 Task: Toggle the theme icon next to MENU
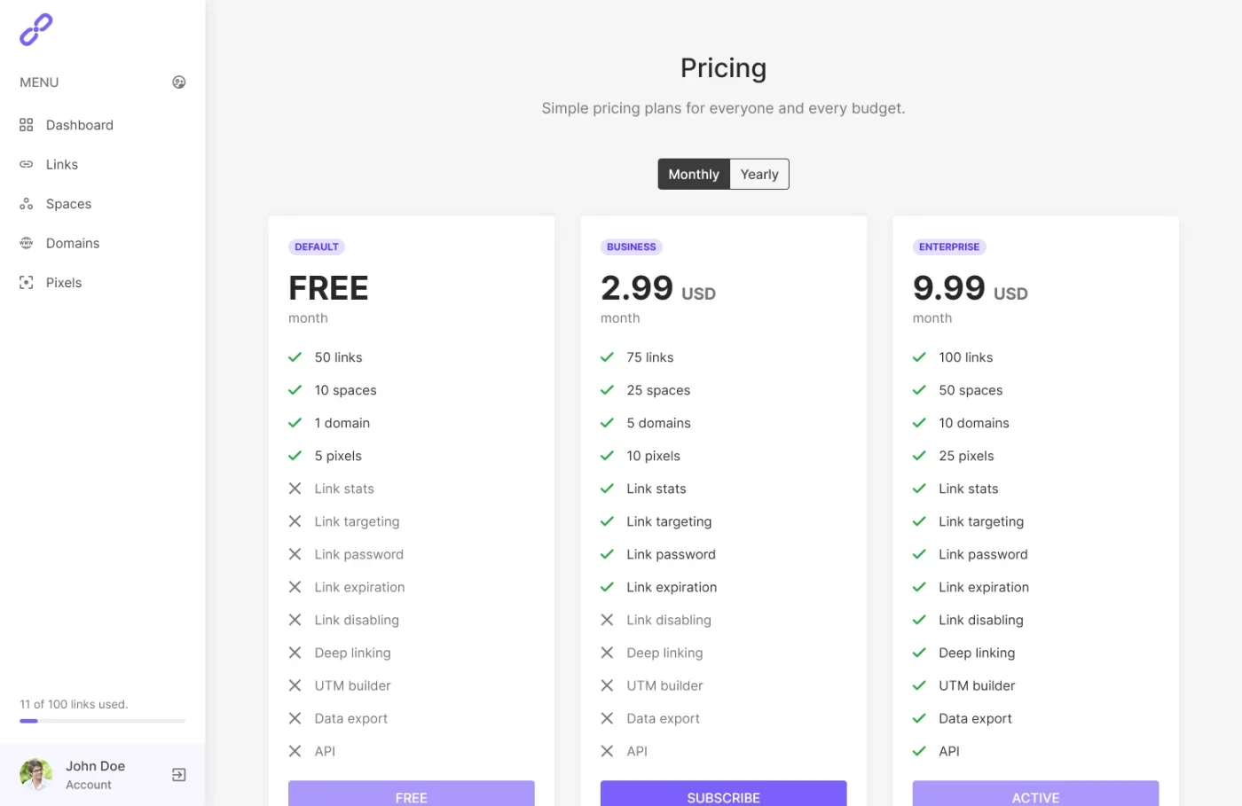point(178,82)
